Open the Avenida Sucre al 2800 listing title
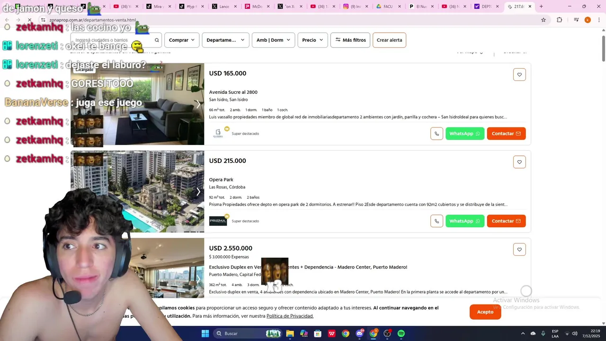Viewport: 606px width, 341px height. (x=233, y=92)
